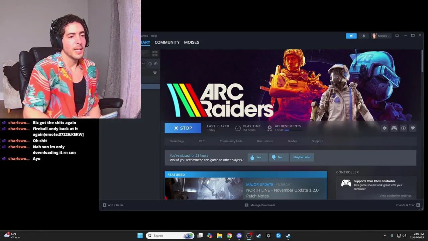Open the DLC link
The image size is (428, 241).
click(202, 141)
